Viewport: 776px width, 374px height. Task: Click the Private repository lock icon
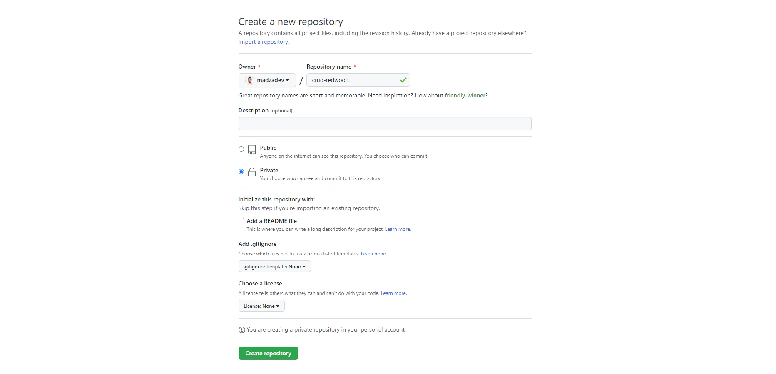pos(251,172)
